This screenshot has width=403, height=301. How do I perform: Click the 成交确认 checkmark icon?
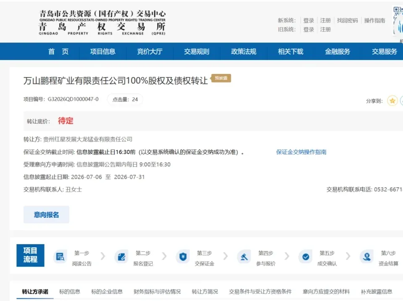306,257
